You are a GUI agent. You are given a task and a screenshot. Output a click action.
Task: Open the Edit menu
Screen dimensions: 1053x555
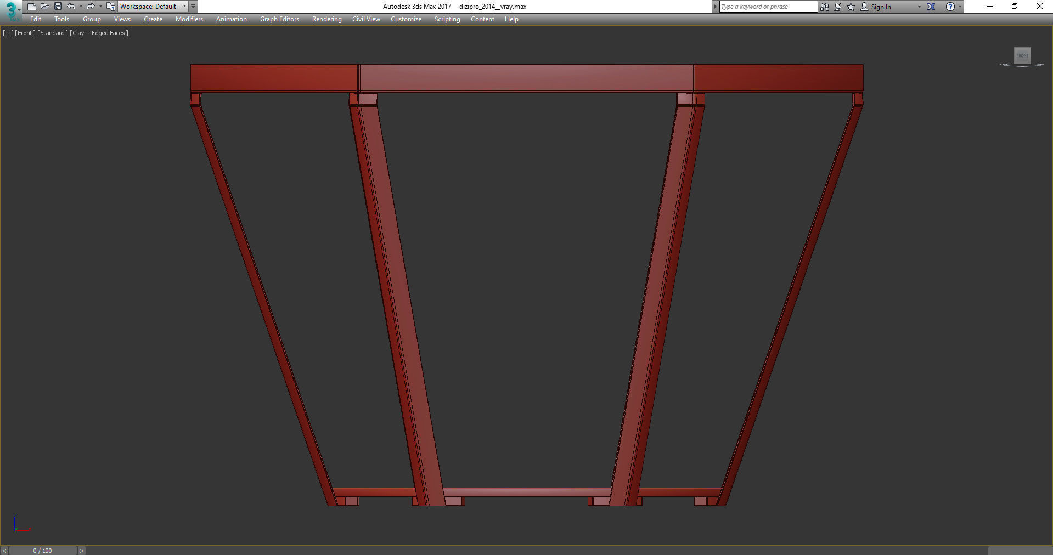pyautogui.click(x=36, y=19)
